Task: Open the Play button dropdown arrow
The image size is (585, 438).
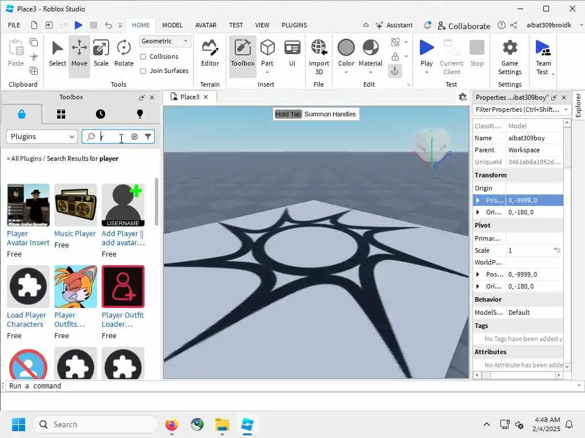Action: click(426, 72)
